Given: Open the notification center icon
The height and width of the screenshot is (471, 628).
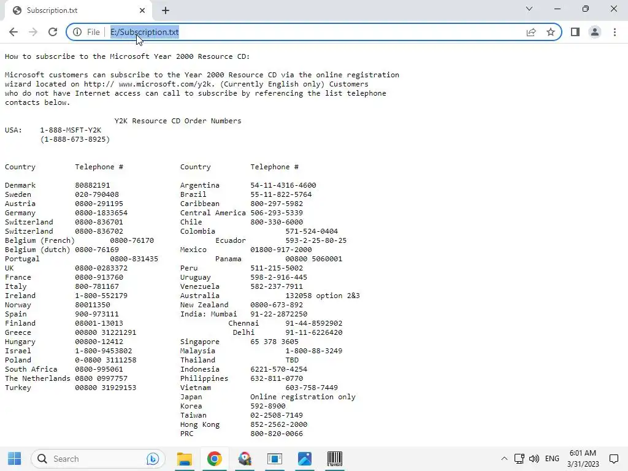Looking at the screenshot, I should (x=614, y=459).
